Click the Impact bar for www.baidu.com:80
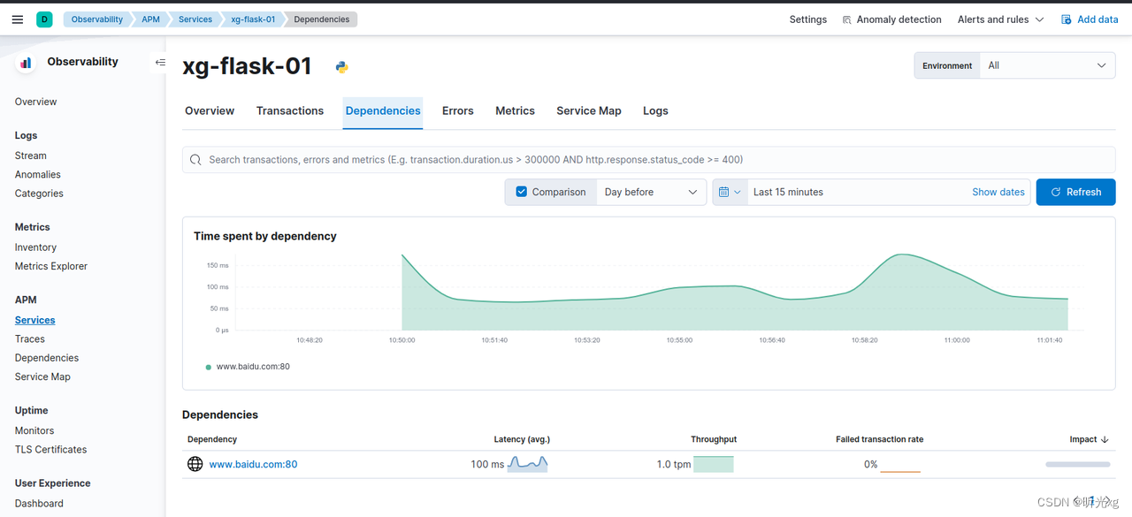The image size is (1132, 517). [1077, 464]
